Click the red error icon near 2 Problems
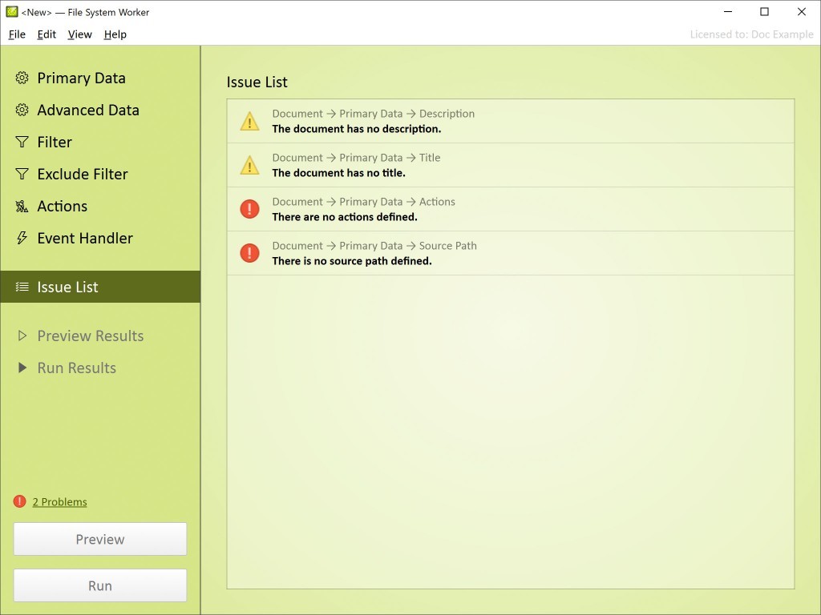Screen dimensions: 821x615 [x=20, y=502]
